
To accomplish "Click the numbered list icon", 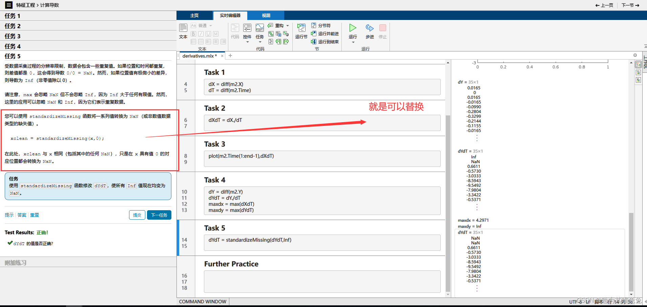I will 201,42.
